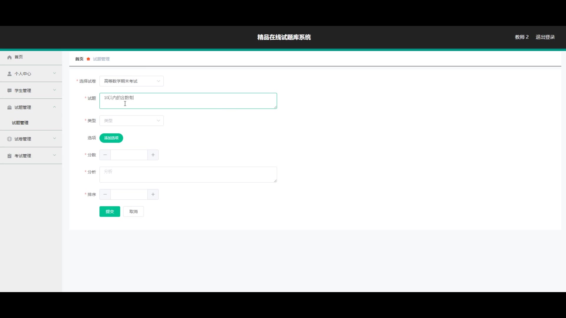Click the 学生管理 sidebar icon
This screenshot has width=566, height=318.
(9, 90)
